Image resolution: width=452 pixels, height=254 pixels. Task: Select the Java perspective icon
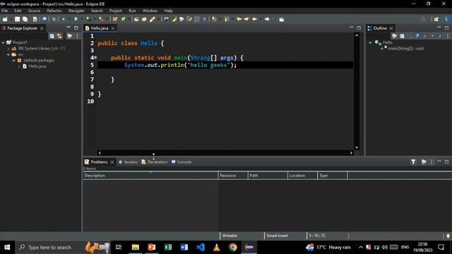[446, 19]
